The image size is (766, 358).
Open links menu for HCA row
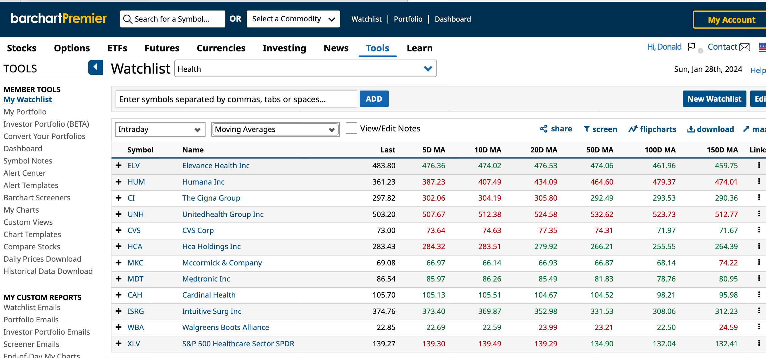point(759,246)
